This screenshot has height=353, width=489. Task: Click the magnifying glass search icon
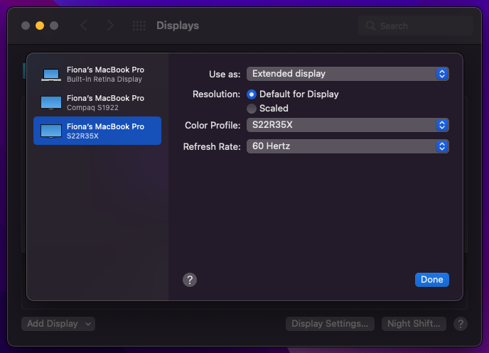[x=370, y=26]
